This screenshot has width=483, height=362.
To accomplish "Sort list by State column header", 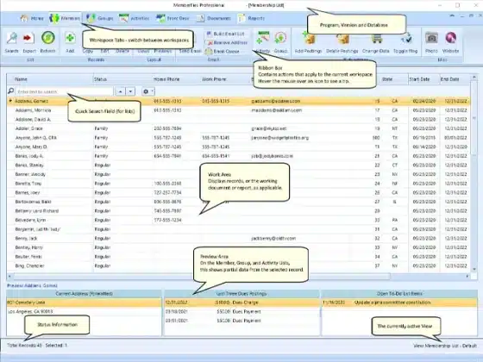I will tap(394, 79).
